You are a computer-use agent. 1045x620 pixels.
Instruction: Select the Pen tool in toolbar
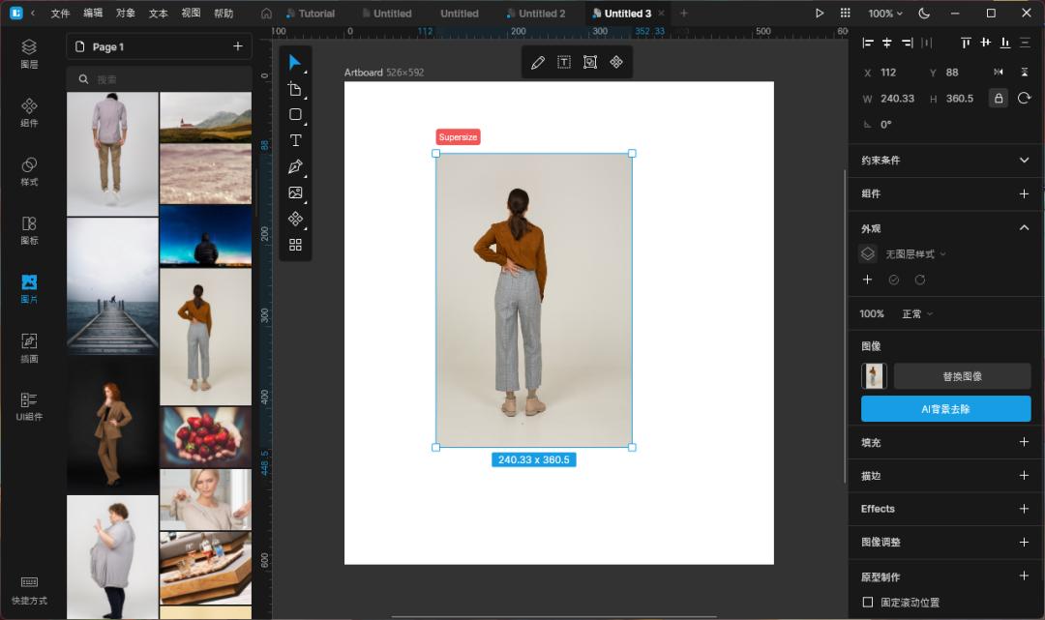click(295, 166)
